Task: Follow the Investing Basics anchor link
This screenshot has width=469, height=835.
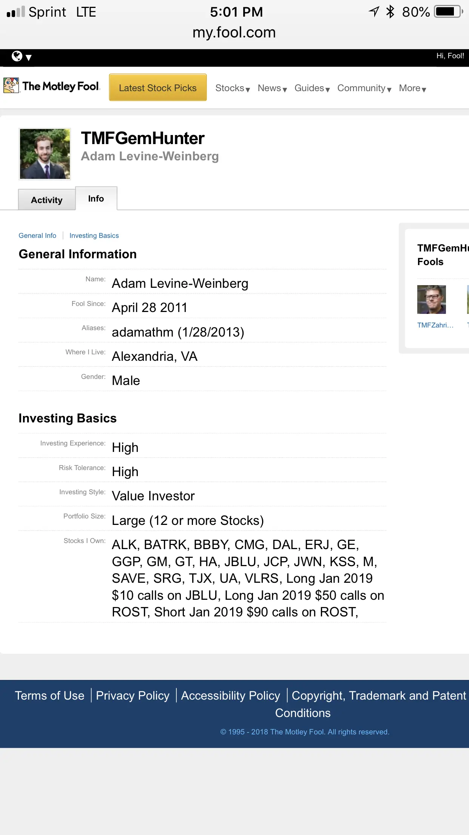Action: [94, 236]
